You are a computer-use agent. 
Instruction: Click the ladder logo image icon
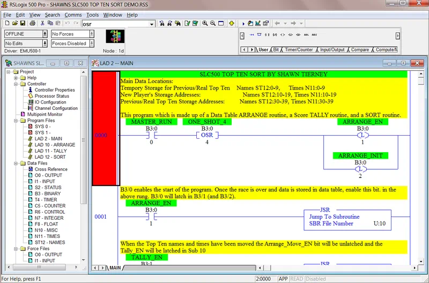coord(115,36)
